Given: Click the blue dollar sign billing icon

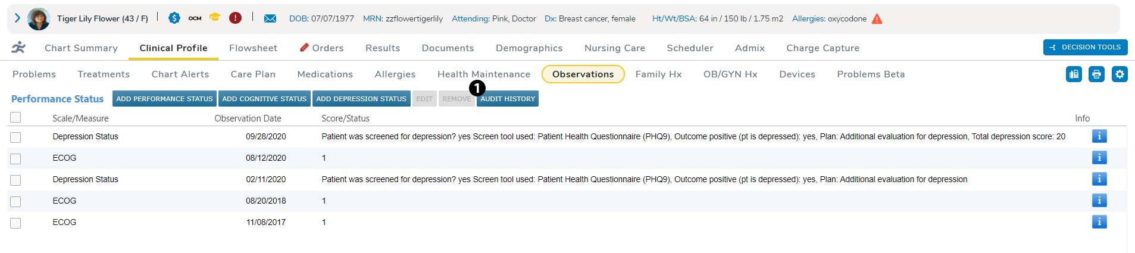Looking at the screenshot, I should pyautogui.click(x=174, y=18).
